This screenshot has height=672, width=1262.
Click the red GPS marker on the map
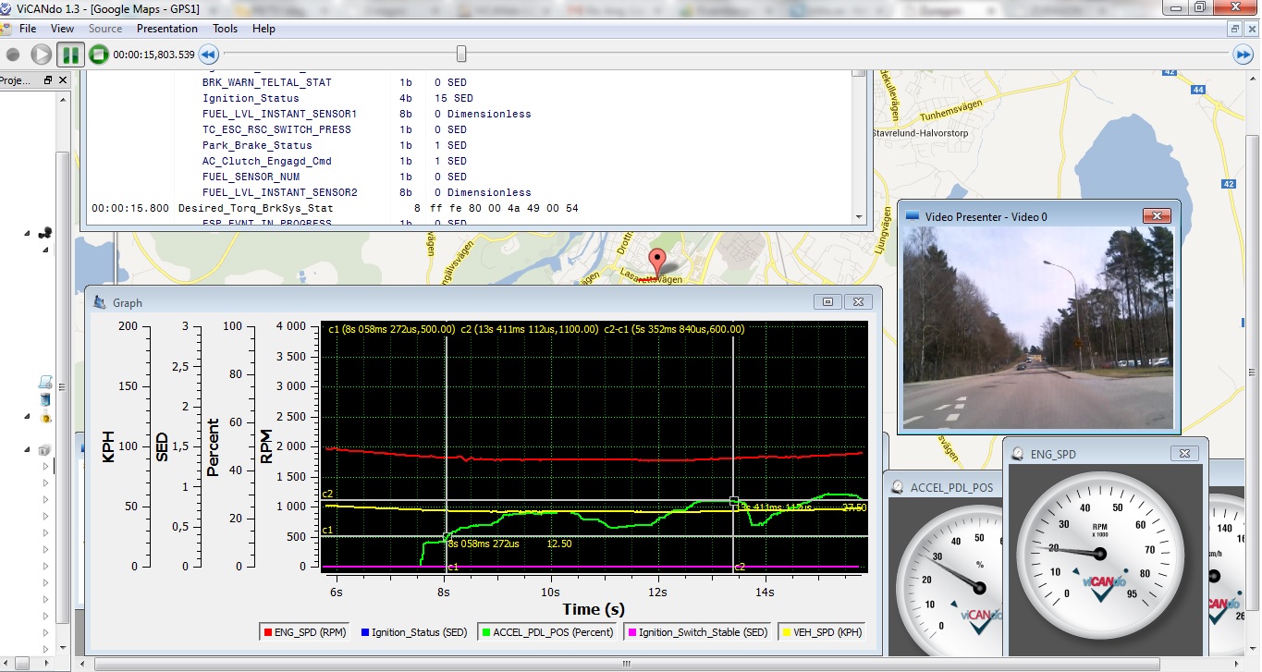pyautogui.click(x=657, y=263)
